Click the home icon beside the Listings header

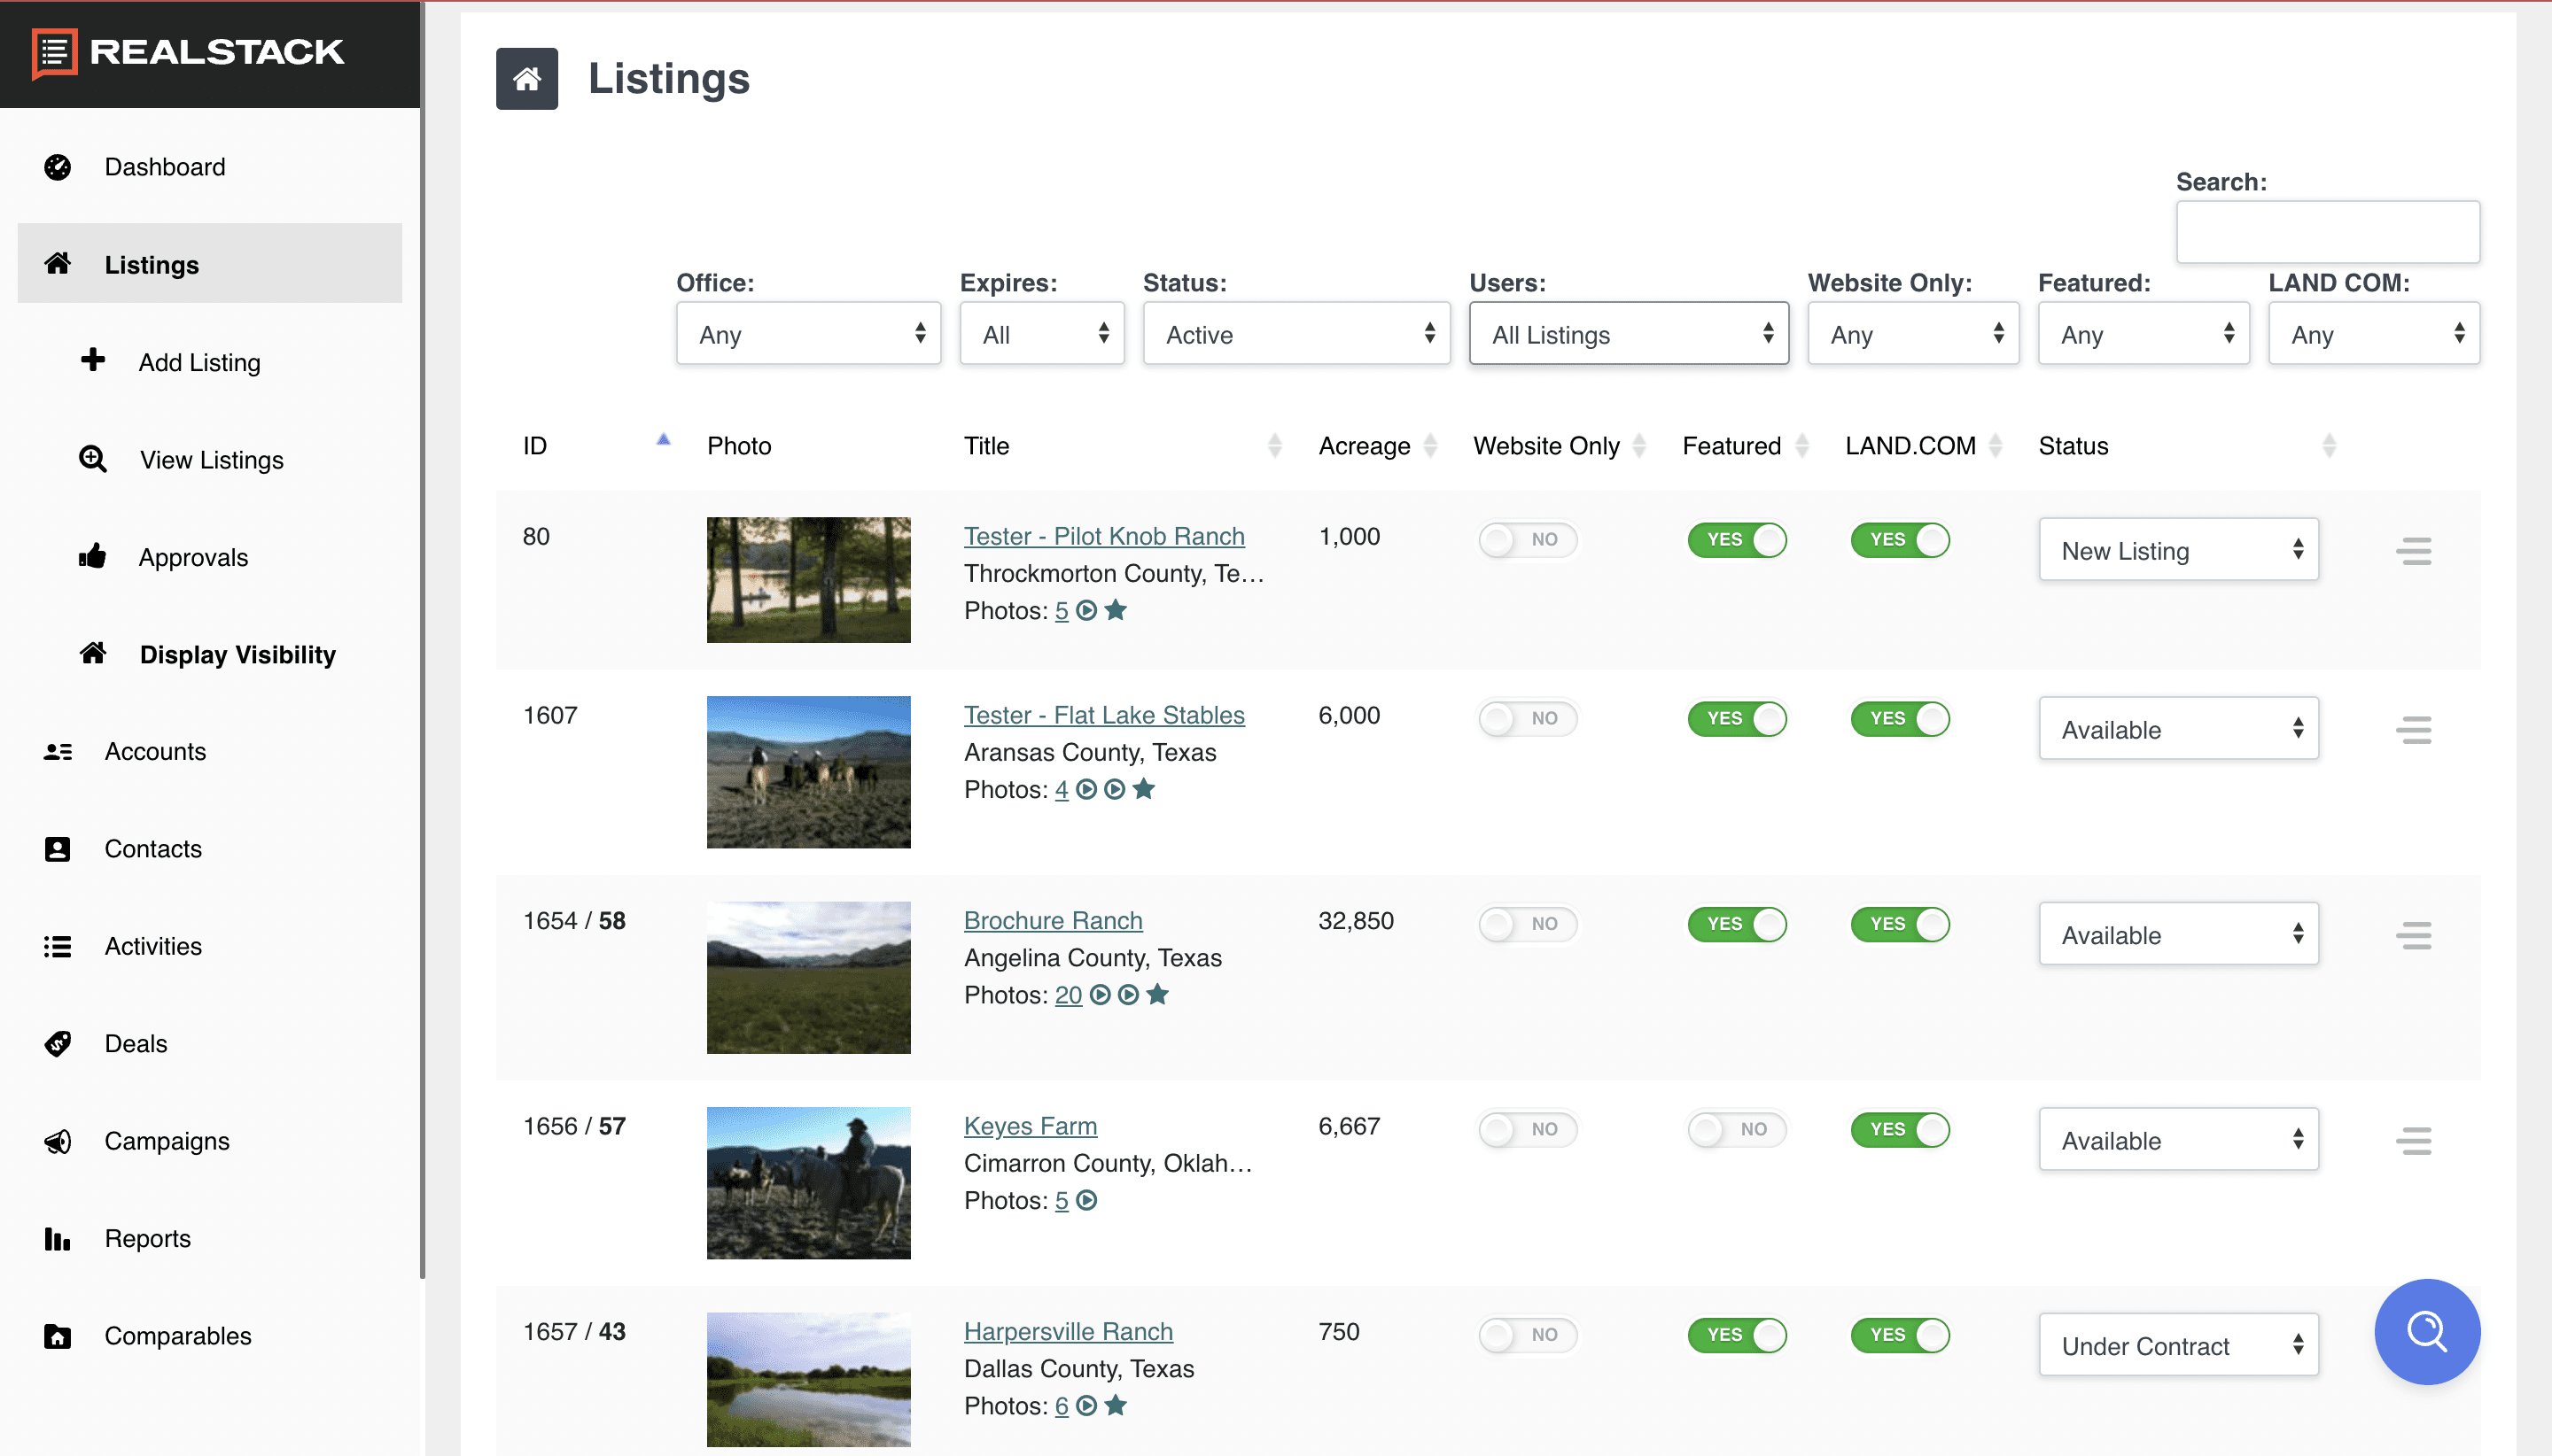coord(527,78)
